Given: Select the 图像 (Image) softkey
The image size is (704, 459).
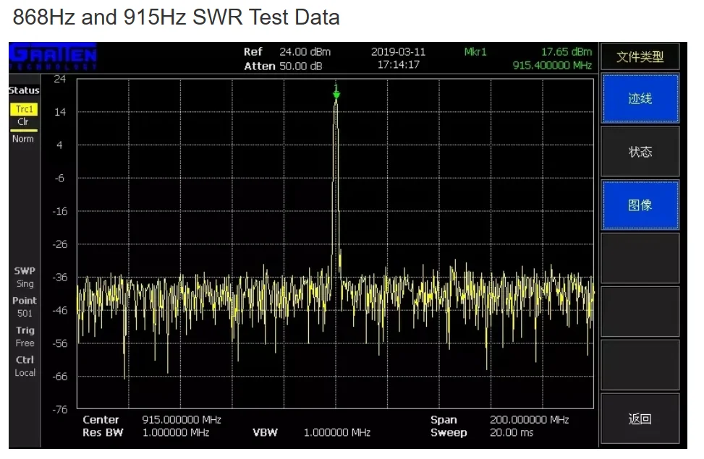Looking at the screenshot, I should point(640,205).
